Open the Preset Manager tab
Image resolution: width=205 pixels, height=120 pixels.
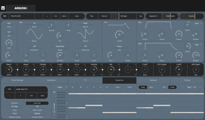[18, 80]
